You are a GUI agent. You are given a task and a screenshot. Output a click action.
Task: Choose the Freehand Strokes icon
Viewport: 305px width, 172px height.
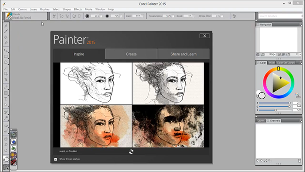tap(61, 16)
